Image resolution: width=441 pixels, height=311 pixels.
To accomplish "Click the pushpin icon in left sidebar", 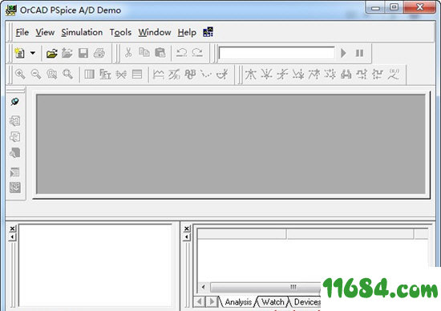I will click(x=15, y=102).
